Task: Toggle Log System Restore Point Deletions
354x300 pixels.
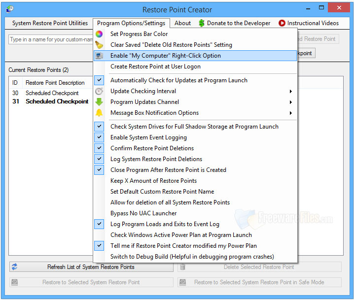Action: [x=195, y=159]
